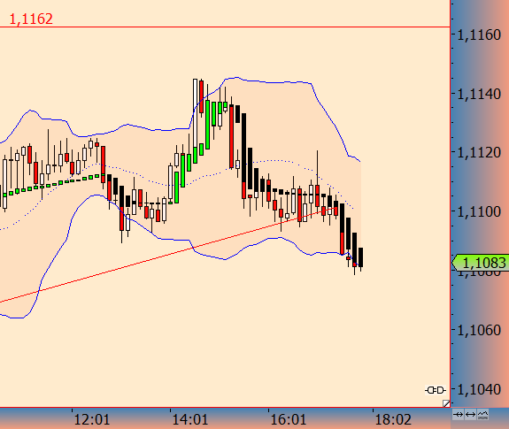The width and height of the screenshot is (509, 429).
Task: Click the 1,1060 price axis label
Action: tap(479, 330)
